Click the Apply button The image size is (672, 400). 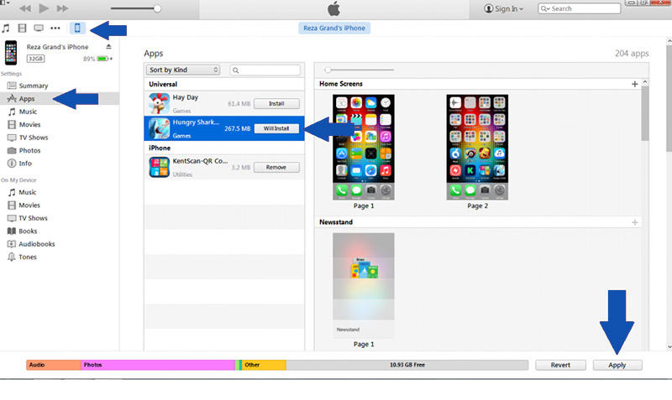click(617, 365)
